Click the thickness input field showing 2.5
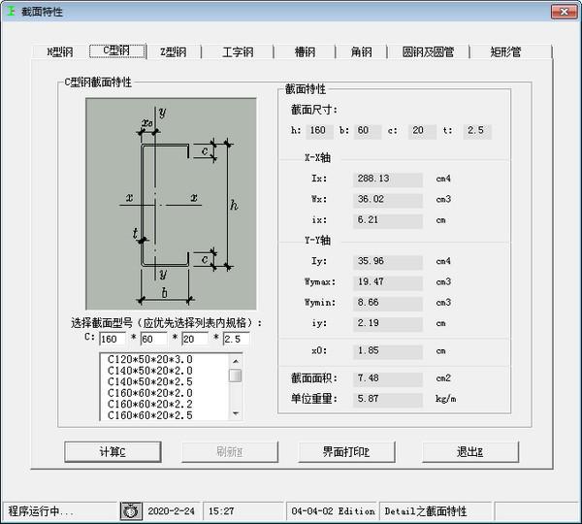This screenshot has width=582, height=524. click(x=236, y=339)
